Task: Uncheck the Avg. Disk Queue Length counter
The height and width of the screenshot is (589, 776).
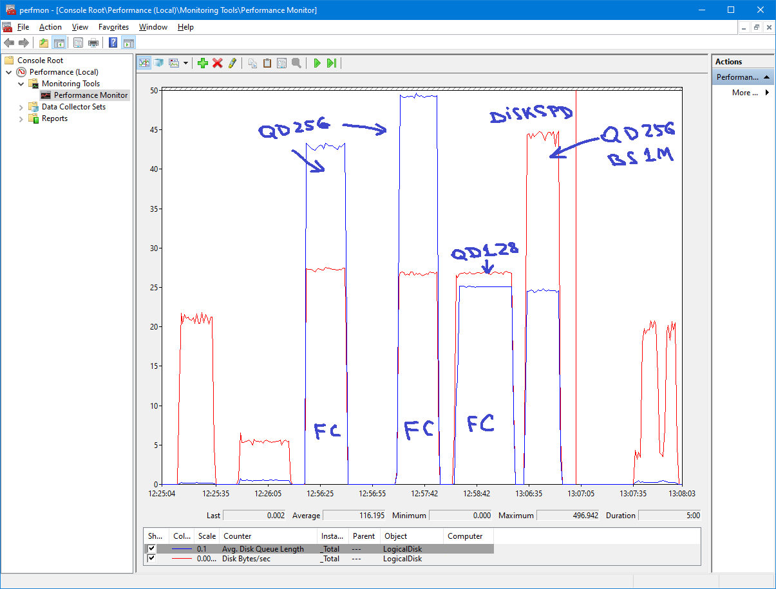Action: coord(151,548)
